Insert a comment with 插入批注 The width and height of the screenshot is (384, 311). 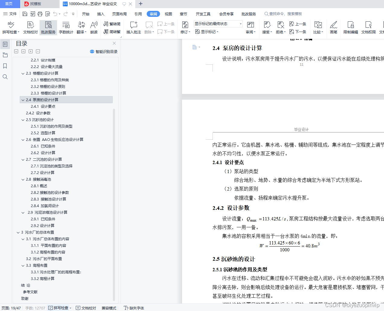pos(133,27)
